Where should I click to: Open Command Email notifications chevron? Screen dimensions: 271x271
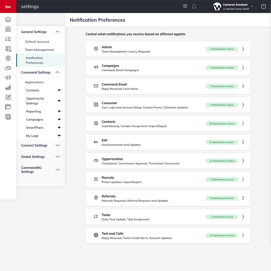tap(243, 86)
